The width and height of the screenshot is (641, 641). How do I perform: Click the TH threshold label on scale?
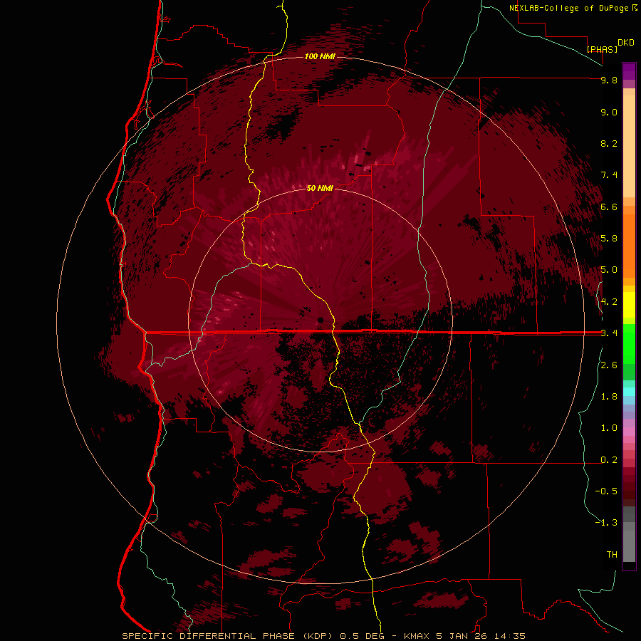pos(612,555)
